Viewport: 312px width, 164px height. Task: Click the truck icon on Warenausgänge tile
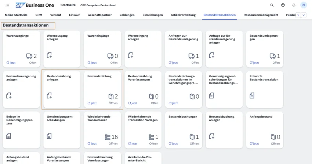29,56
